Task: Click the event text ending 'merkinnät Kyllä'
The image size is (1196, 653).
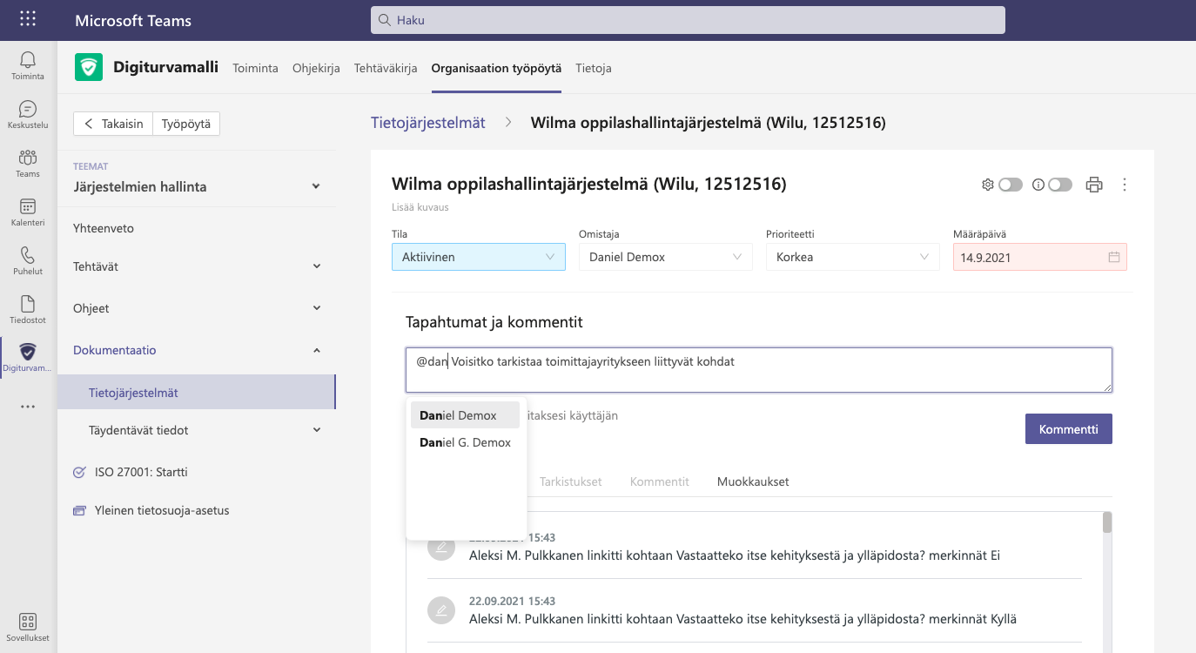Action: pyautogui.click(x=742, y=619)
